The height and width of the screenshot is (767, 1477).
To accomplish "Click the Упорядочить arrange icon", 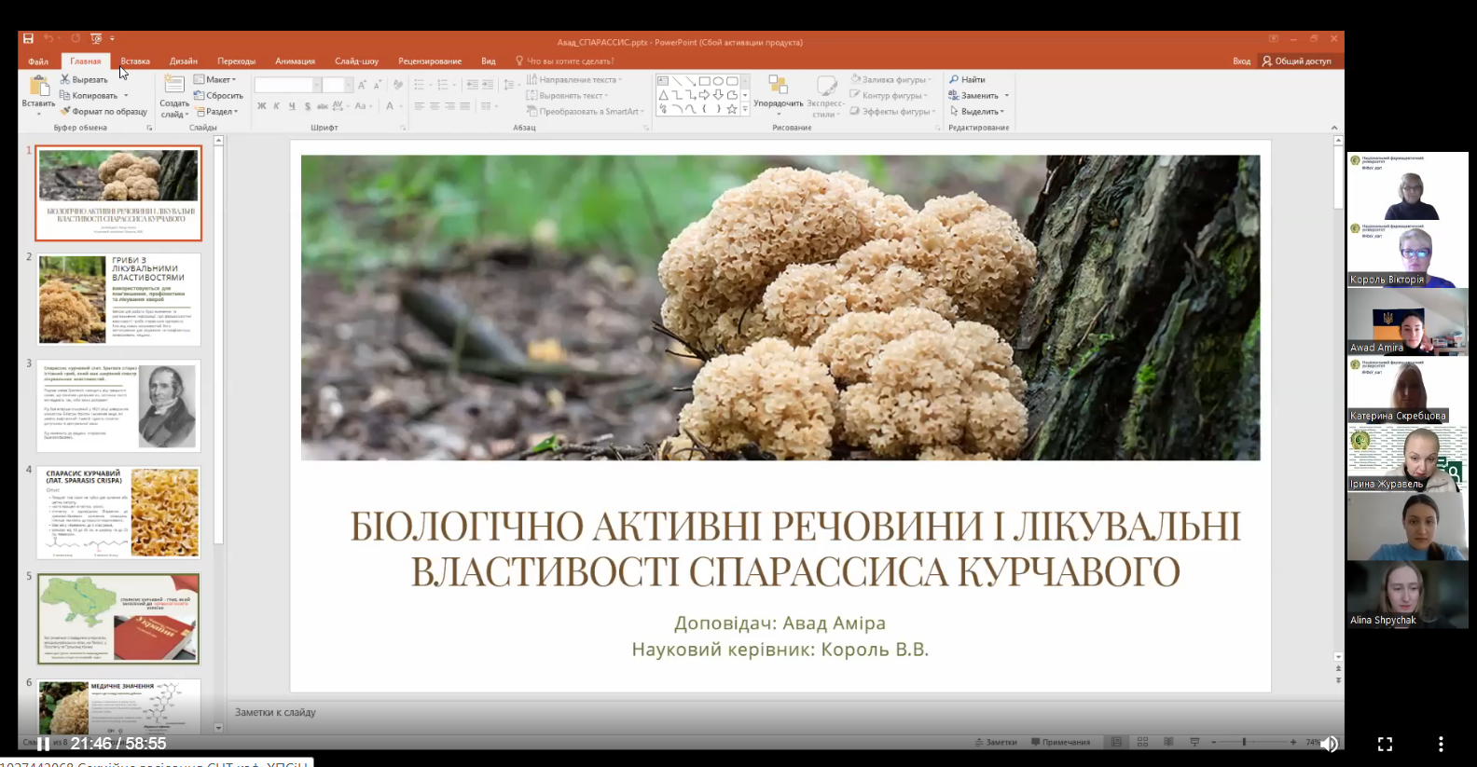I will pyautogui.click(x=778, y=86).
